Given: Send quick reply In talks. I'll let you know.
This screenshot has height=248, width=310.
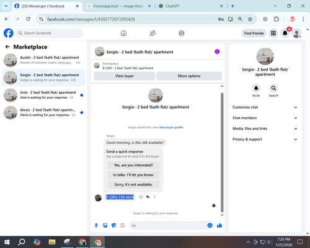Looking at the screenshot, I should [133, 175].
